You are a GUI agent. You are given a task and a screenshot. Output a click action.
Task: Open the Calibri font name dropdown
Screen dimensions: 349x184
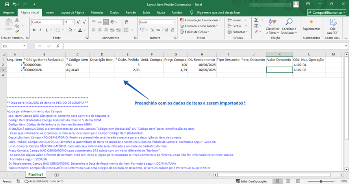click(x=61, y=22)
